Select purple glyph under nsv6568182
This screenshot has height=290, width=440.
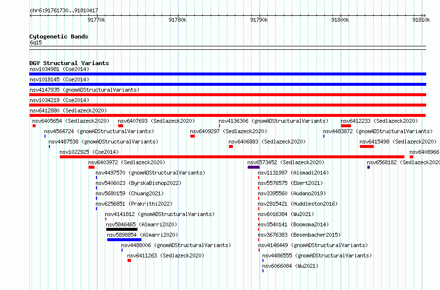pos(368,167)
